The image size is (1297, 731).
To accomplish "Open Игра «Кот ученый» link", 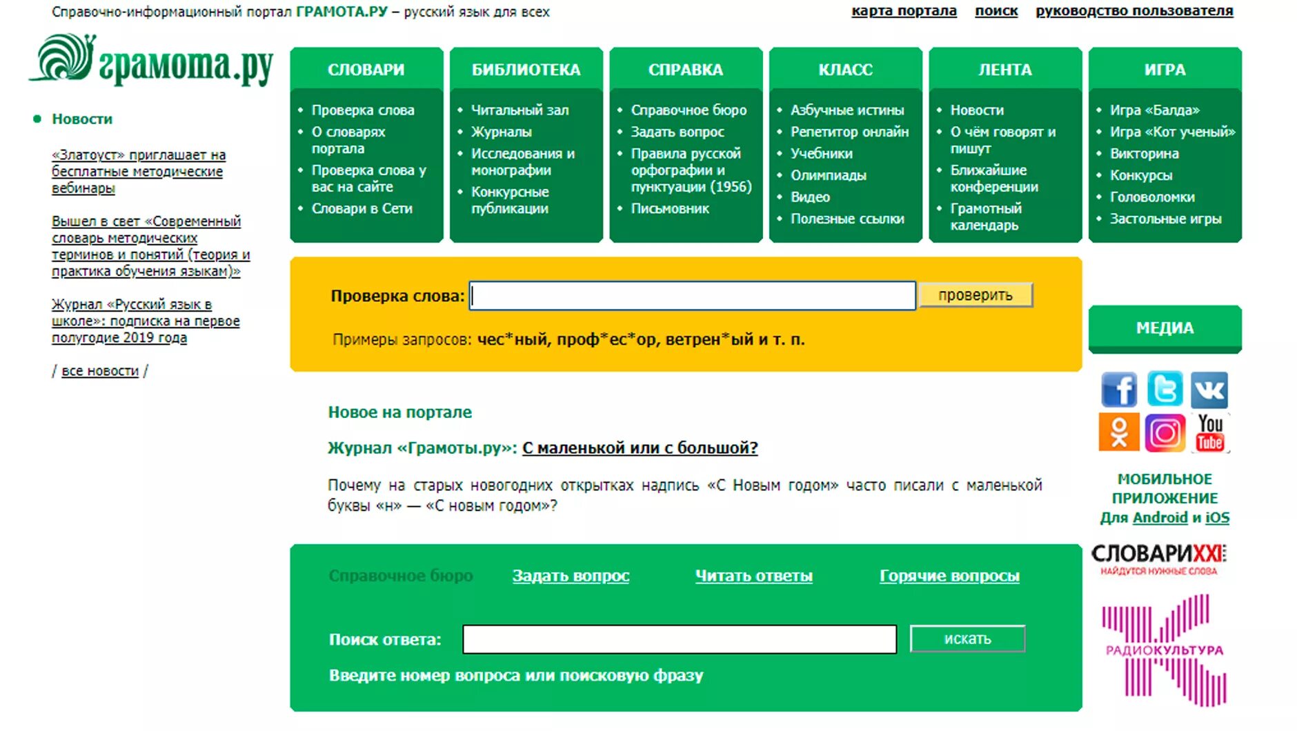I will point(1173,132).
